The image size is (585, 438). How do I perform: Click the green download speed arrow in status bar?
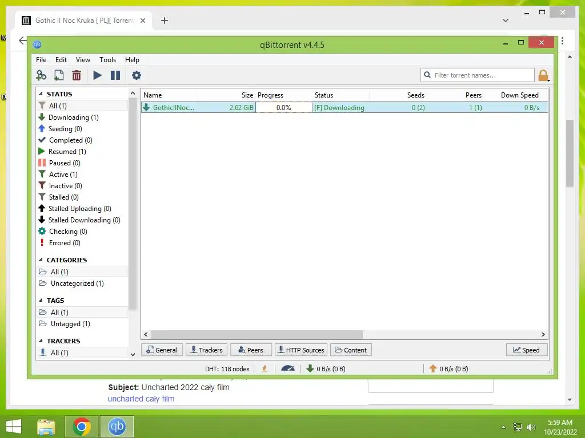pyautogui.click(x=310, y=368)
